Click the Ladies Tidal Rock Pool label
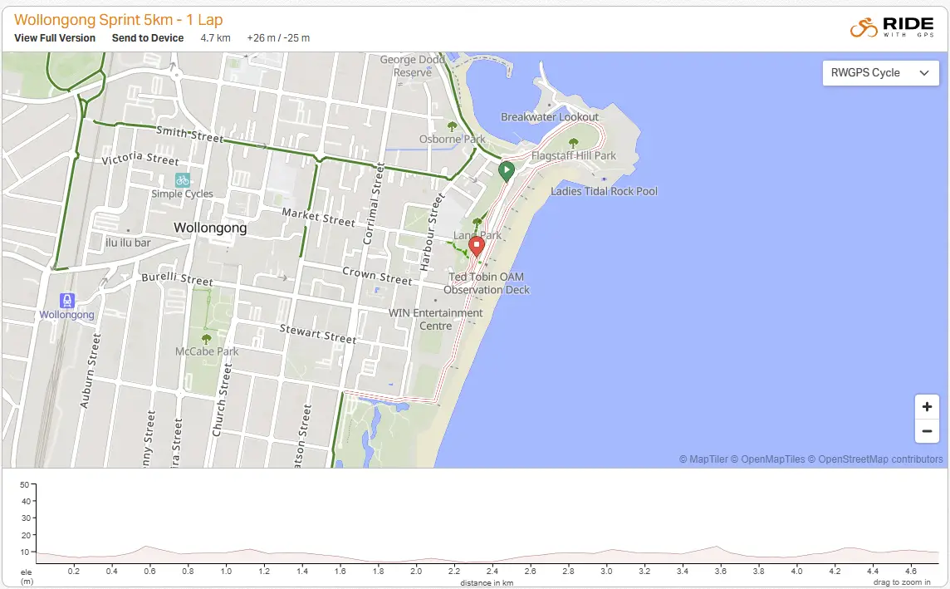 click(604, 191)
